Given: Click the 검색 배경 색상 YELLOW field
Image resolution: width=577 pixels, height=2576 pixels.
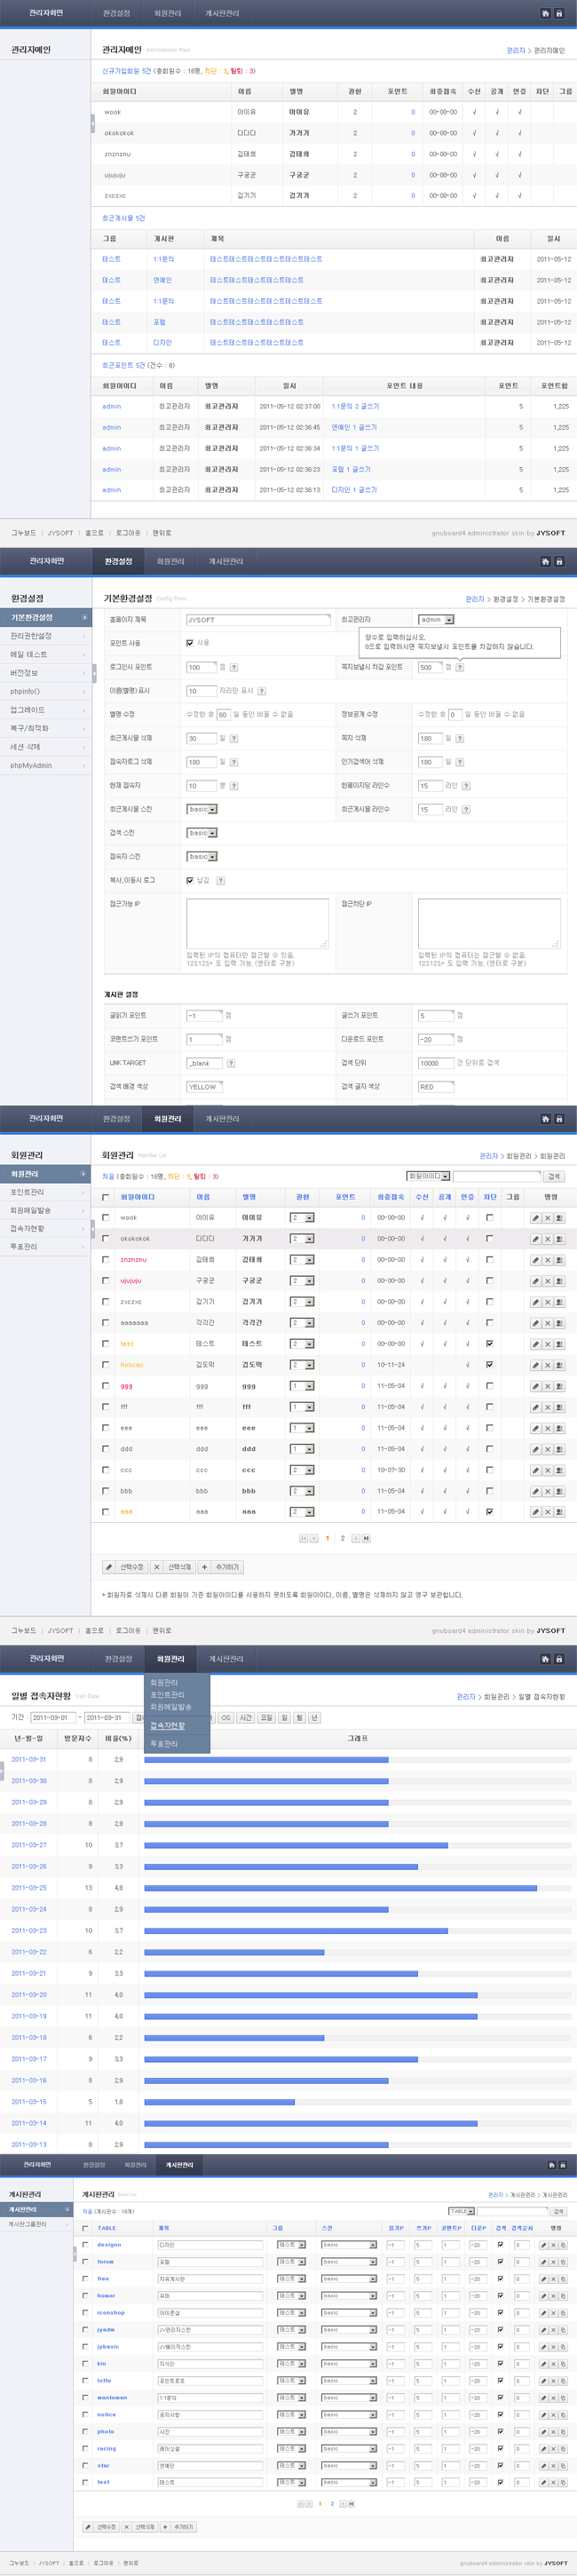Looking at the screenshot, I should [204, 1087].
